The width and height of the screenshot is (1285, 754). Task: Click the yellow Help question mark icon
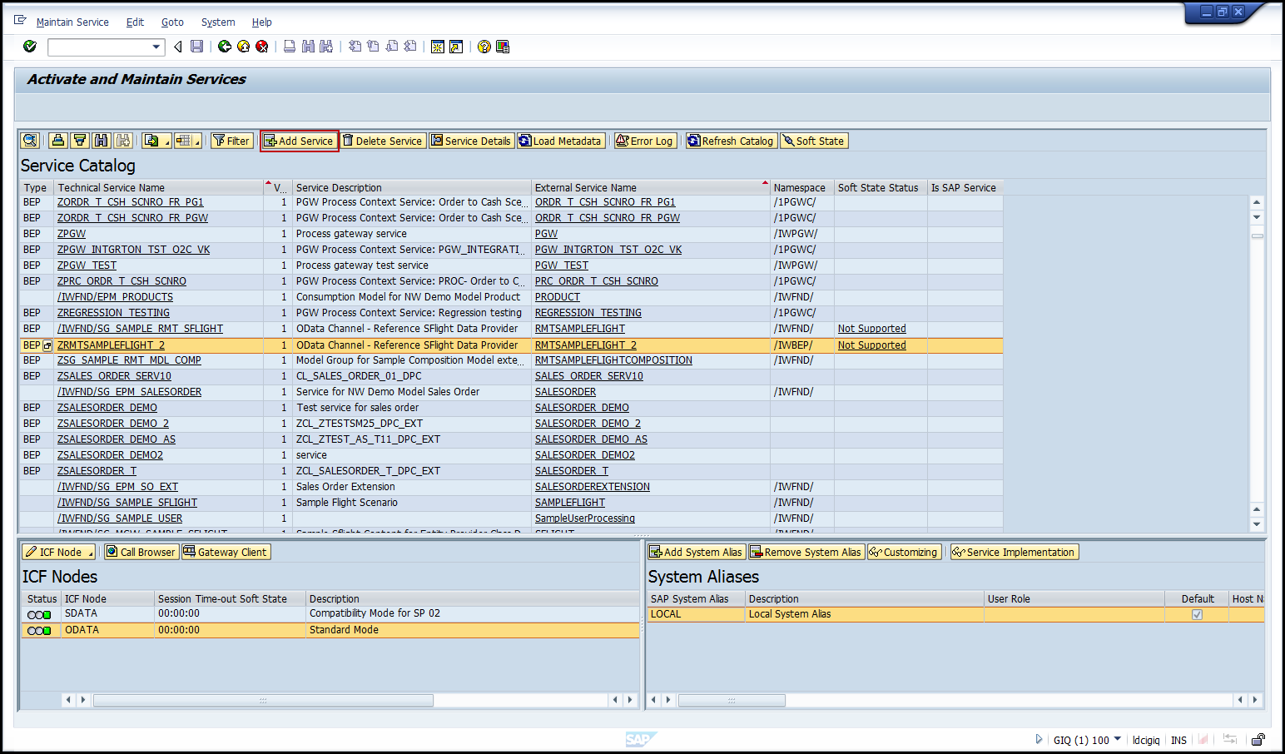484,47
